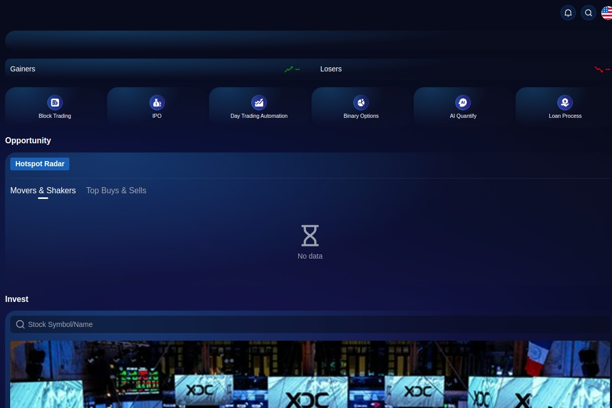Open the IPO money bag icon
This screenshot has width=612, height=408.
157,103
